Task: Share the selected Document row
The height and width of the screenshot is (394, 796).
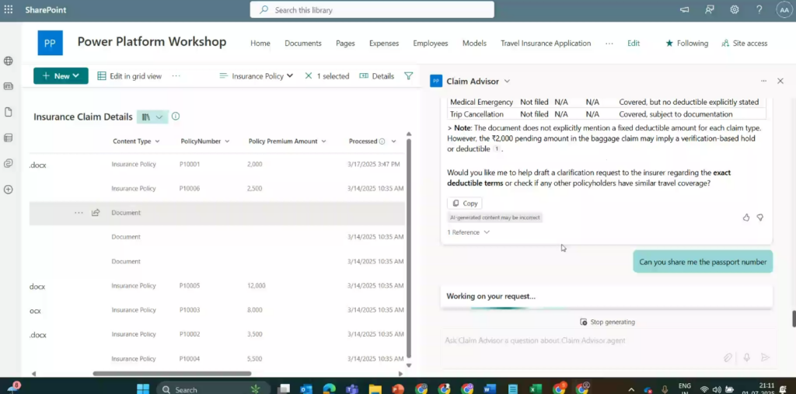Action: point(96,213)
